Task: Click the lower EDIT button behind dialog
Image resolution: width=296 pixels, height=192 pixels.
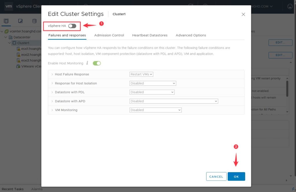Action: coord(280,55)
